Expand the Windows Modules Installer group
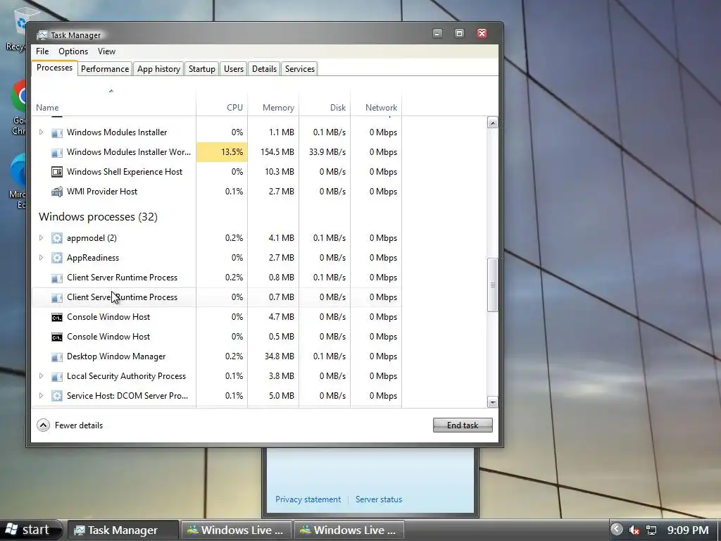The image size is (721, 541). pos(41,132)
